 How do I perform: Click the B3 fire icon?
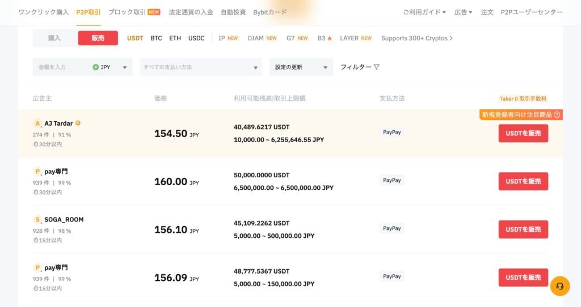click(330, 38)
